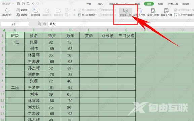The image size is (194, 121).
Task: Click the 锁定单元格 lock cell button
Action: (126, 12)
